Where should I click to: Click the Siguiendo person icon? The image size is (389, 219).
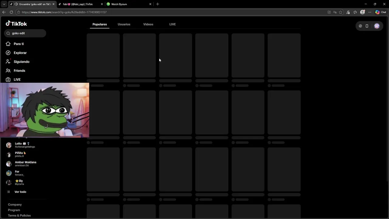click(x=8, y=61)
